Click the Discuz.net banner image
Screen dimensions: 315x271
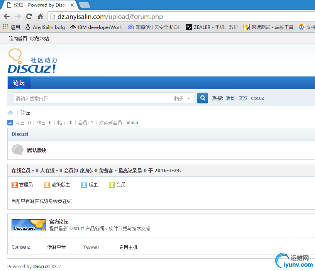pos(29,225)
